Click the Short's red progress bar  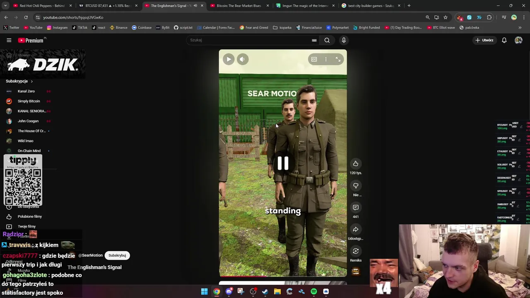tap(283, 276)
